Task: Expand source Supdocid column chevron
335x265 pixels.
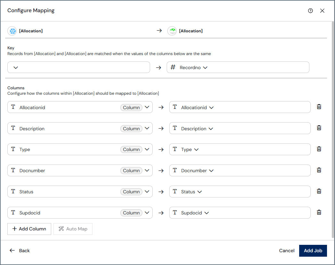Action: (x=147, y=213)
